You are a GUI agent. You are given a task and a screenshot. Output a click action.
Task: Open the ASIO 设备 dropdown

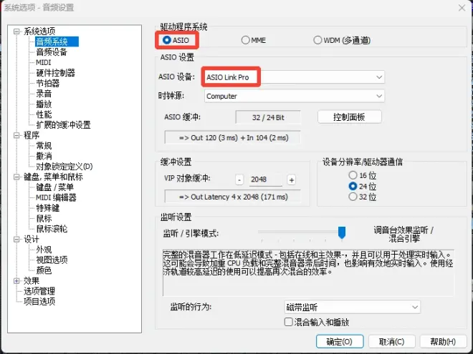click(x=295, y=77)
